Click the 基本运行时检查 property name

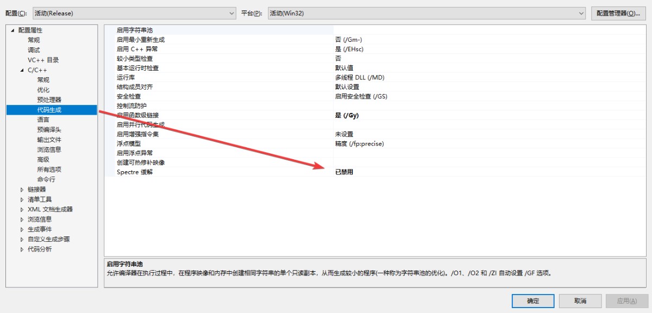(137, 68)
